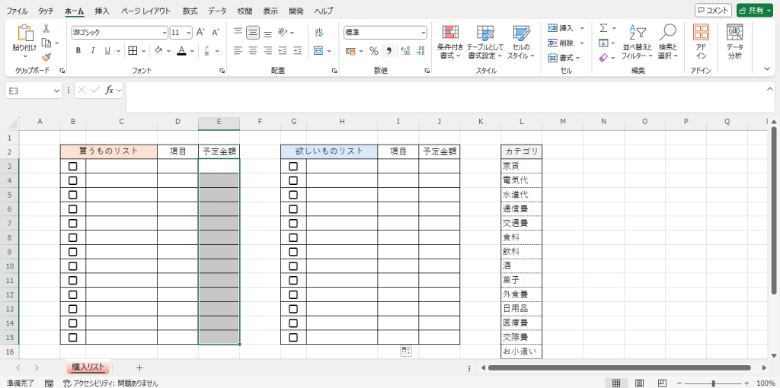This screenshot has width=780, height=388.
Task: Click the Bold formatting icon
Action: (78, 51)
